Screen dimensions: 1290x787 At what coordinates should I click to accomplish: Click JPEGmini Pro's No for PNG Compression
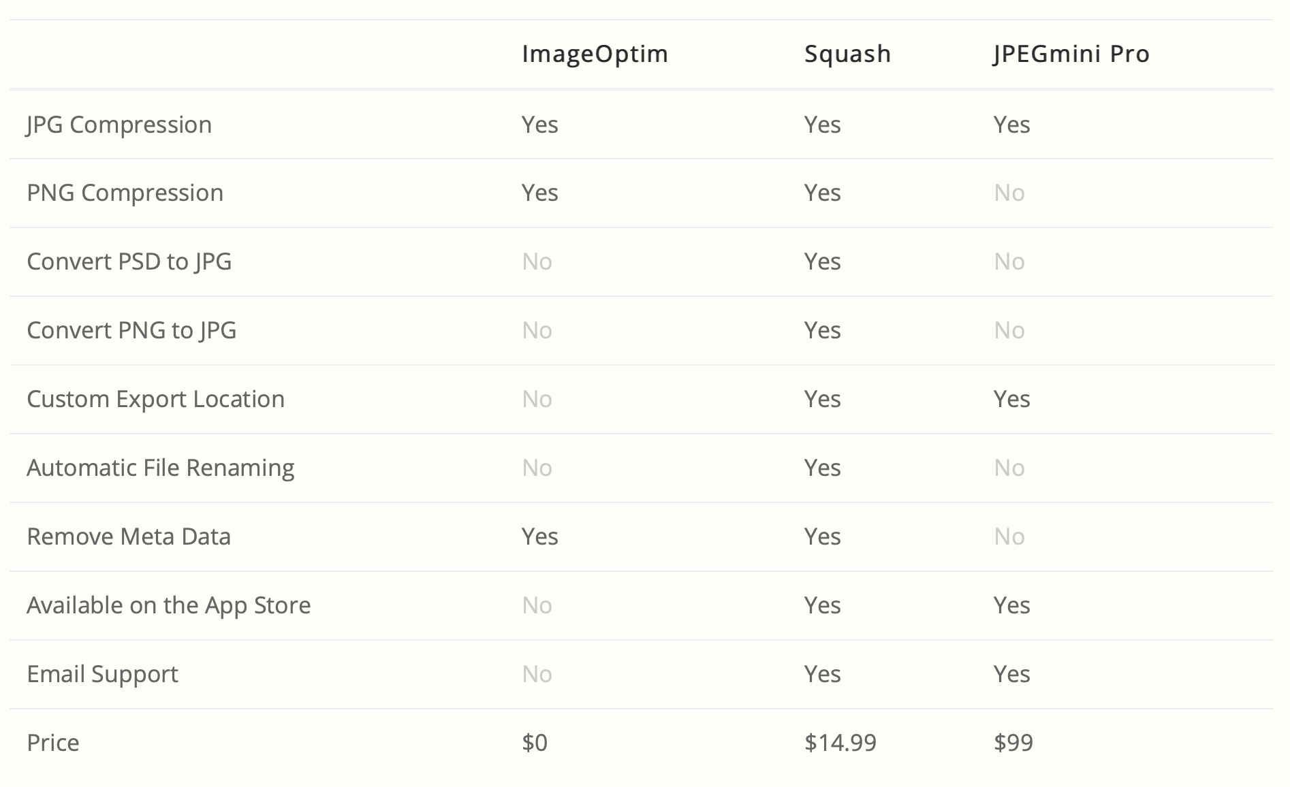[x=1009, y=193]
